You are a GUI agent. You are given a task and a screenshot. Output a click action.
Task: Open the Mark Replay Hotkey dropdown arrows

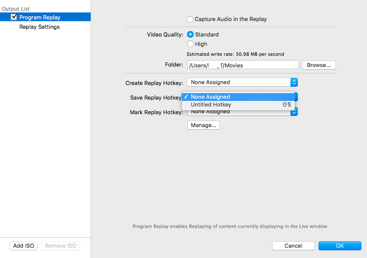pos(294,112)
